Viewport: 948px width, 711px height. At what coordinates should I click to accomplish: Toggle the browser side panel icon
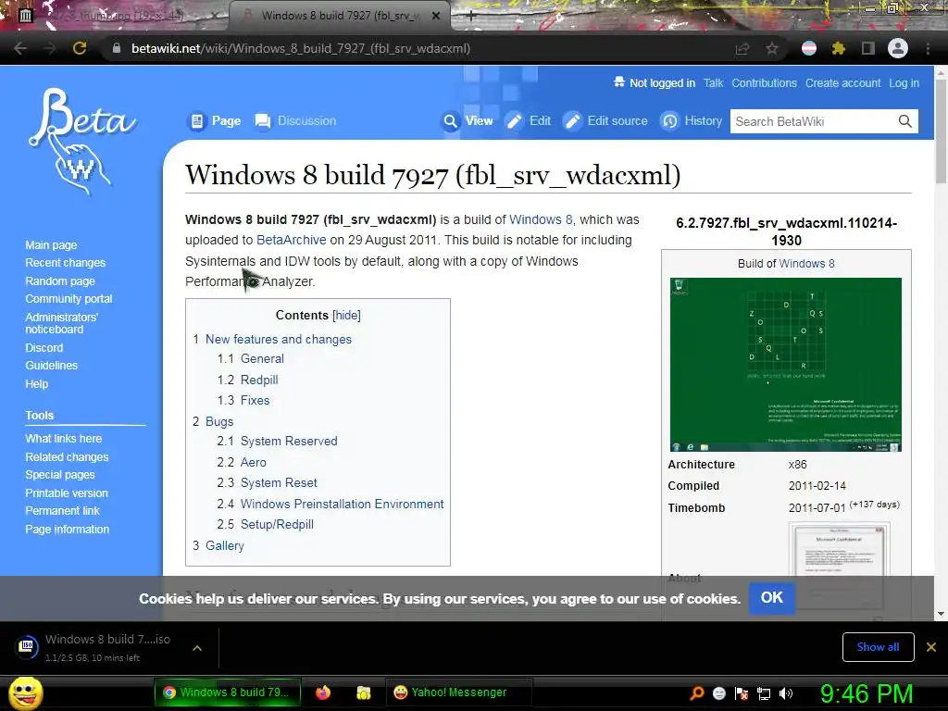pos(868,48)
